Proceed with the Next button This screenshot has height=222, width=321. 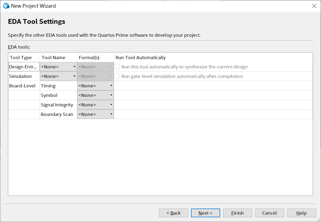click(205, 213)
